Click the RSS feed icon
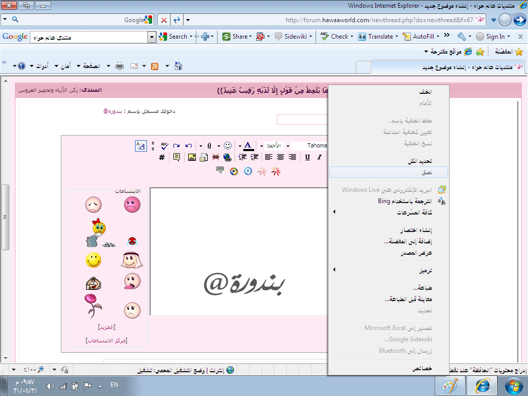528x396 pixels. (x=155, y=66)
